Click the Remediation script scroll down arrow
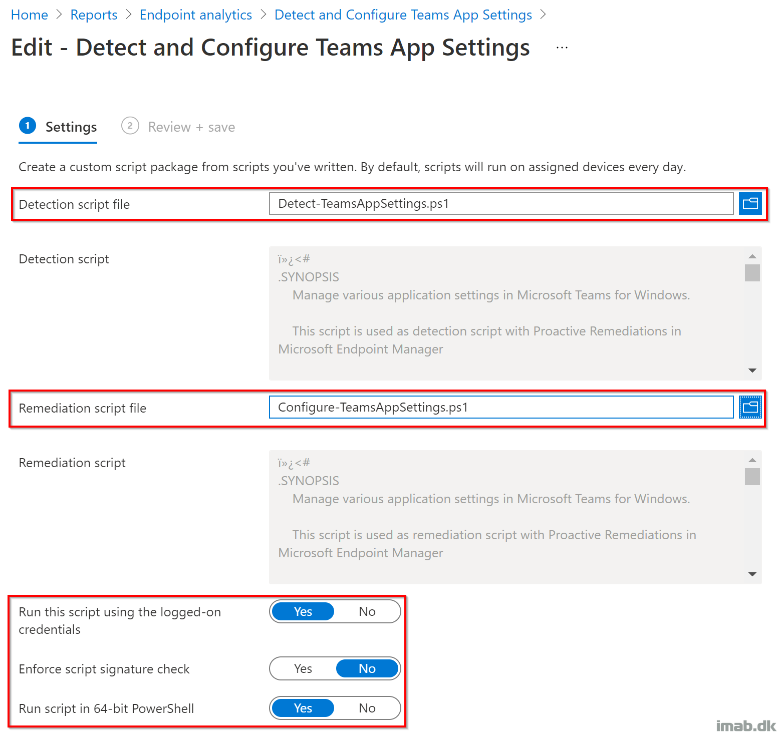 pyautogui.click(x=752, y=574)
